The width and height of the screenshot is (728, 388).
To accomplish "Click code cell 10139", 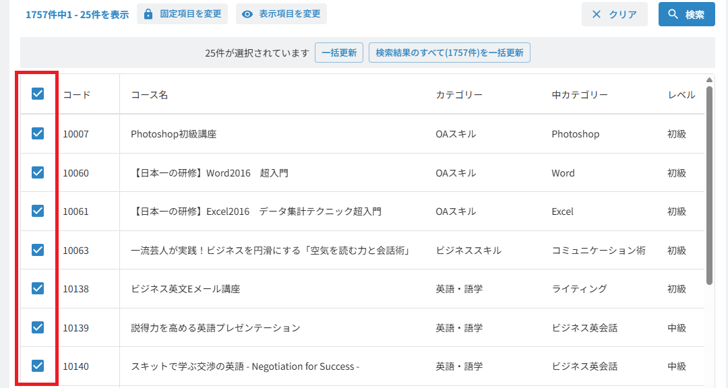I will coord(75,328).
